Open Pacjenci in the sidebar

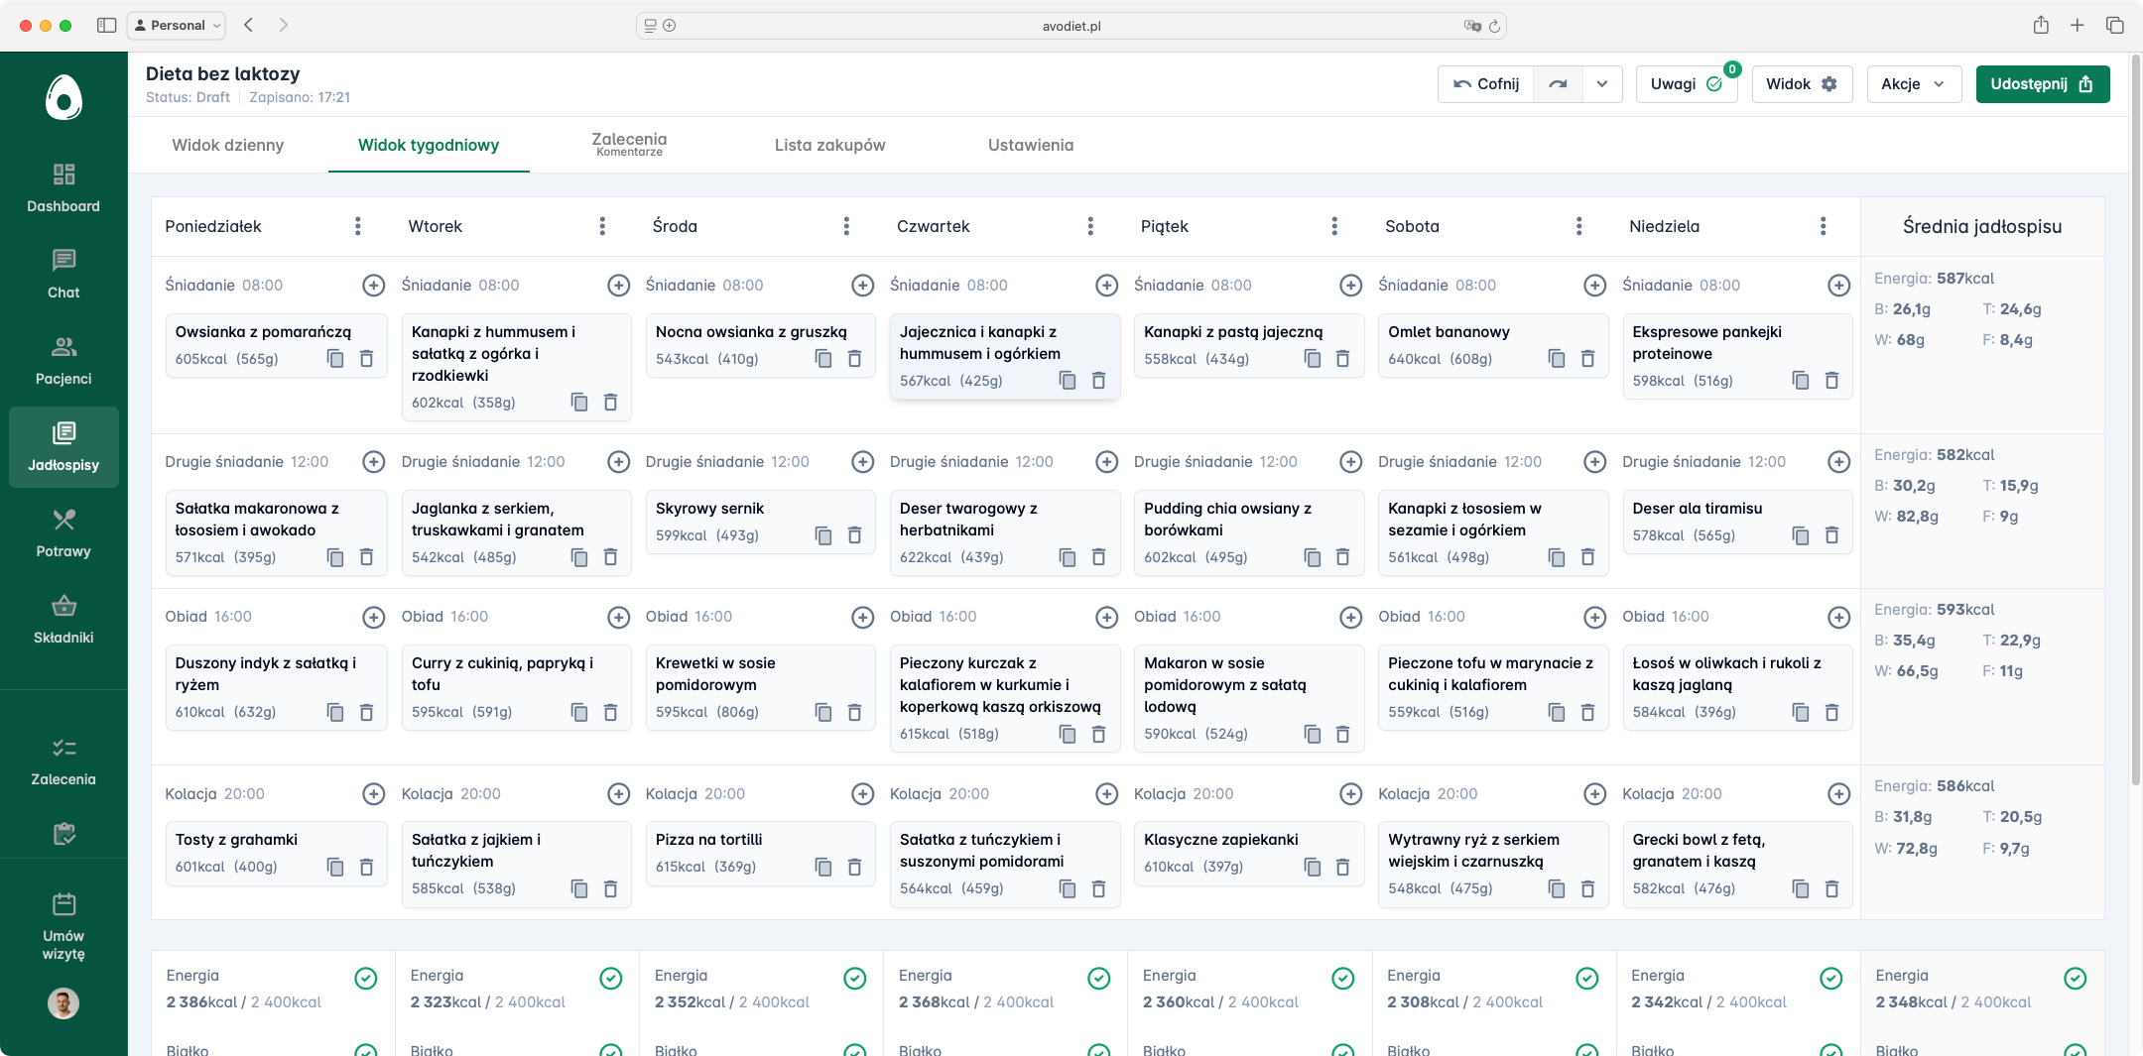coord(63,360)
